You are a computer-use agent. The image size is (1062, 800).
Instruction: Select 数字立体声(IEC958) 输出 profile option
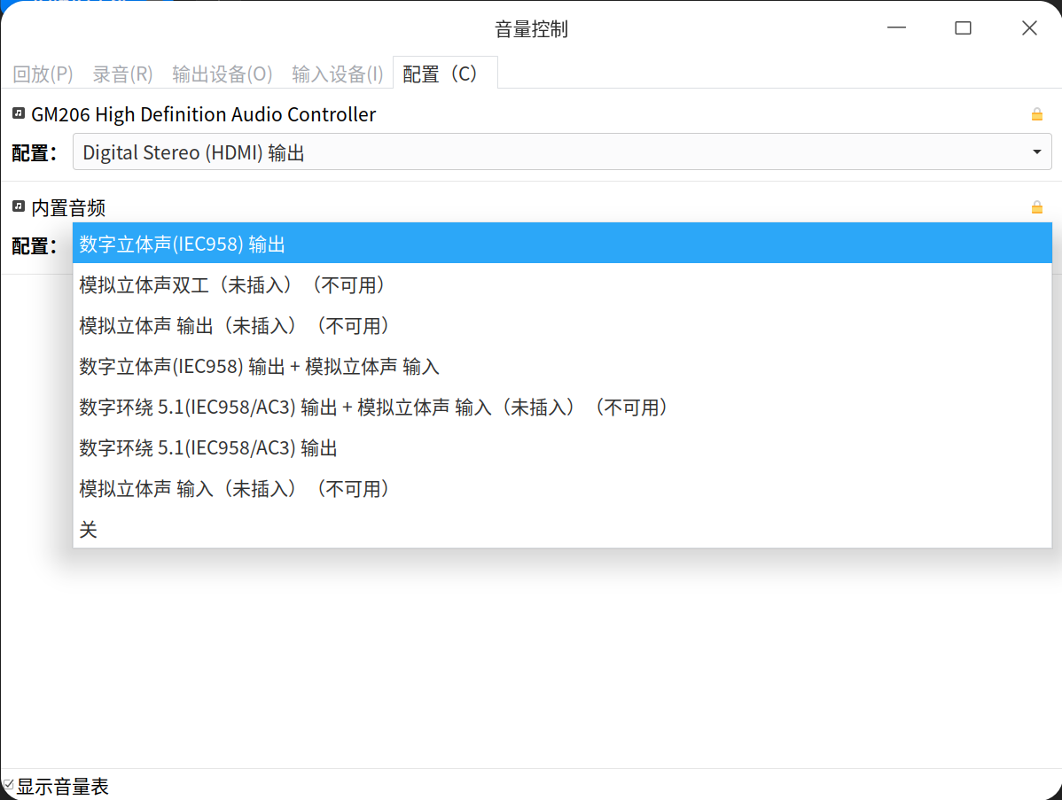click(x=562, y=244)
